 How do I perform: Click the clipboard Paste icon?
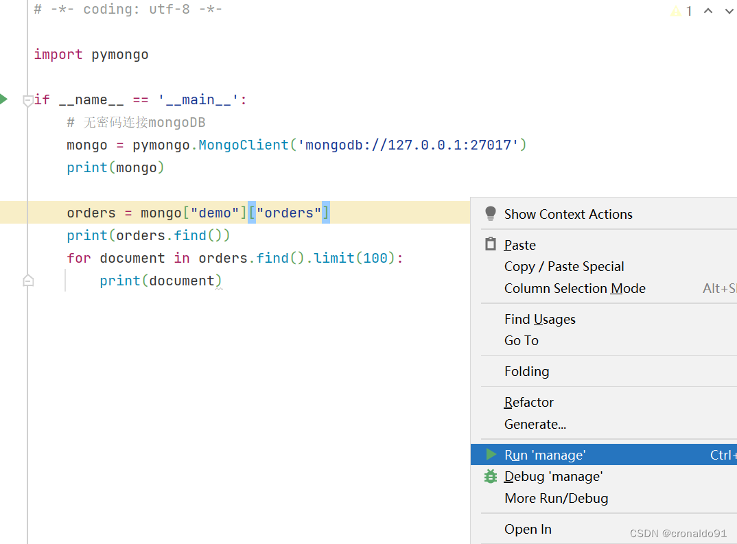pyautogui.click(x=490, y=244)
